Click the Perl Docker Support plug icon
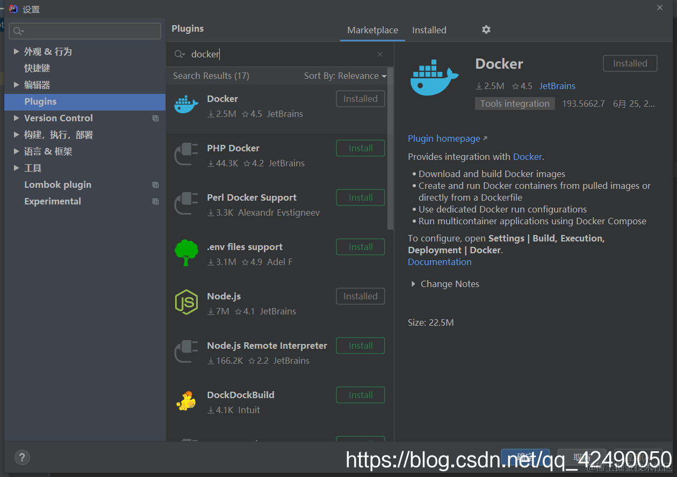 pyautogui.click(x=186, y=203)
